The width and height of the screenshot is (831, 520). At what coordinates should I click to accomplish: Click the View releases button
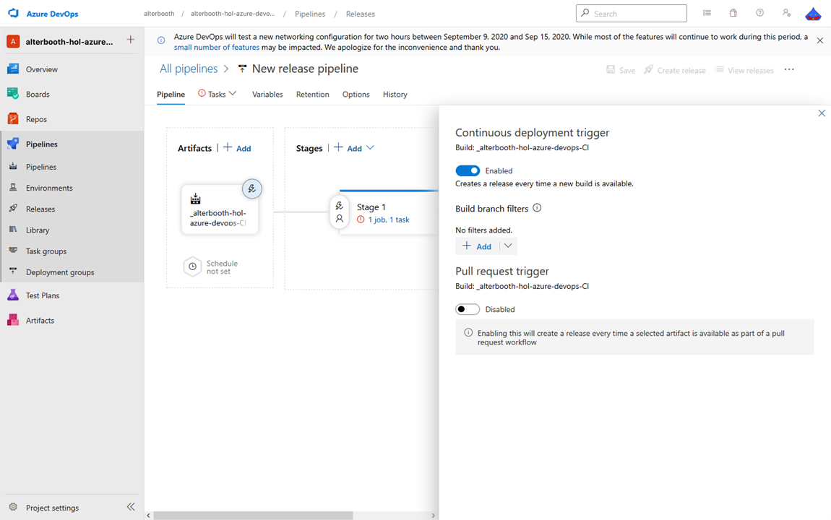(744, 71)
